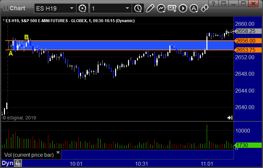Click the pin icon after the circled A
Viewport: 263px width, 168px height.
[x=204, y=8]
